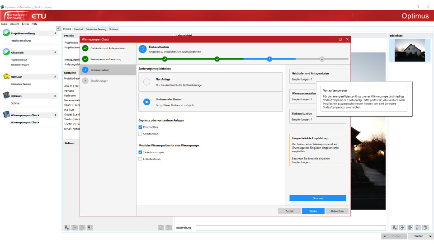Click the blue Drucken button
Image resolution: width=434 pixels, height=244 pixels.
317,198
